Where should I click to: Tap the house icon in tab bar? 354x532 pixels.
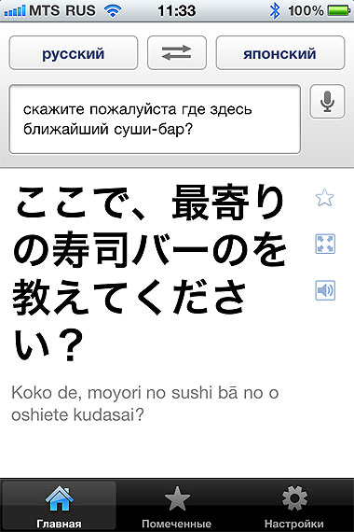click(x=60, y=498)
